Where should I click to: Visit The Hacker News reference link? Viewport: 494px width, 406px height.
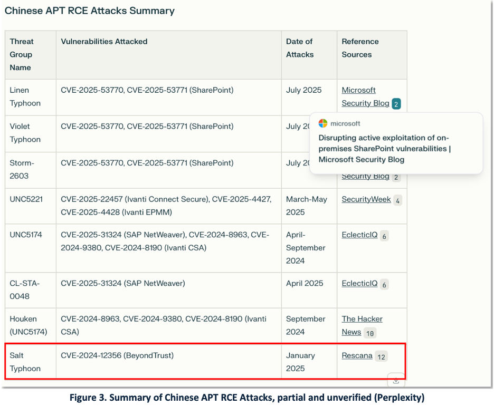362,325
